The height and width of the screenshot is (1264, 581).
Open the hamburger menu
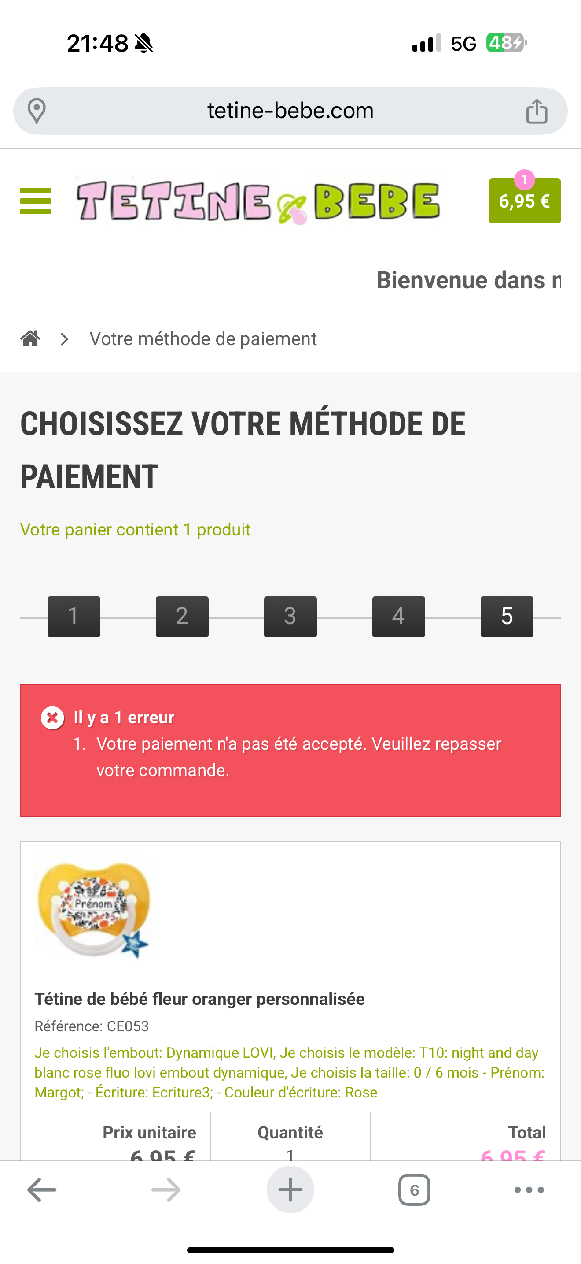tap(36, 201)
